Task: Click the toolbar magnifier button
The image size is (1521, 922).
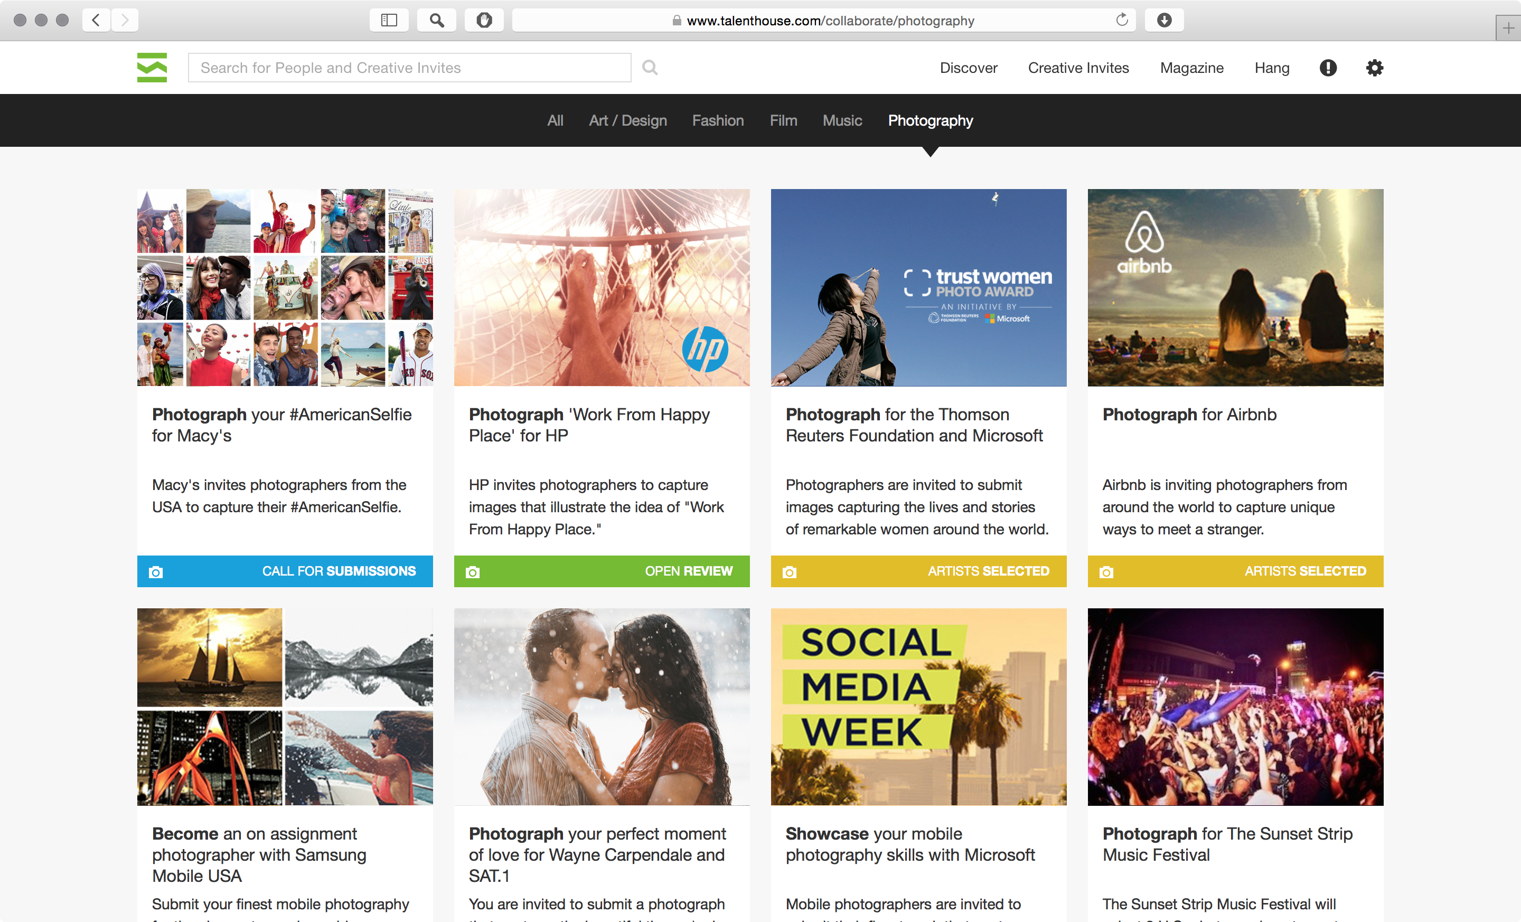Action: pos(436,21)
